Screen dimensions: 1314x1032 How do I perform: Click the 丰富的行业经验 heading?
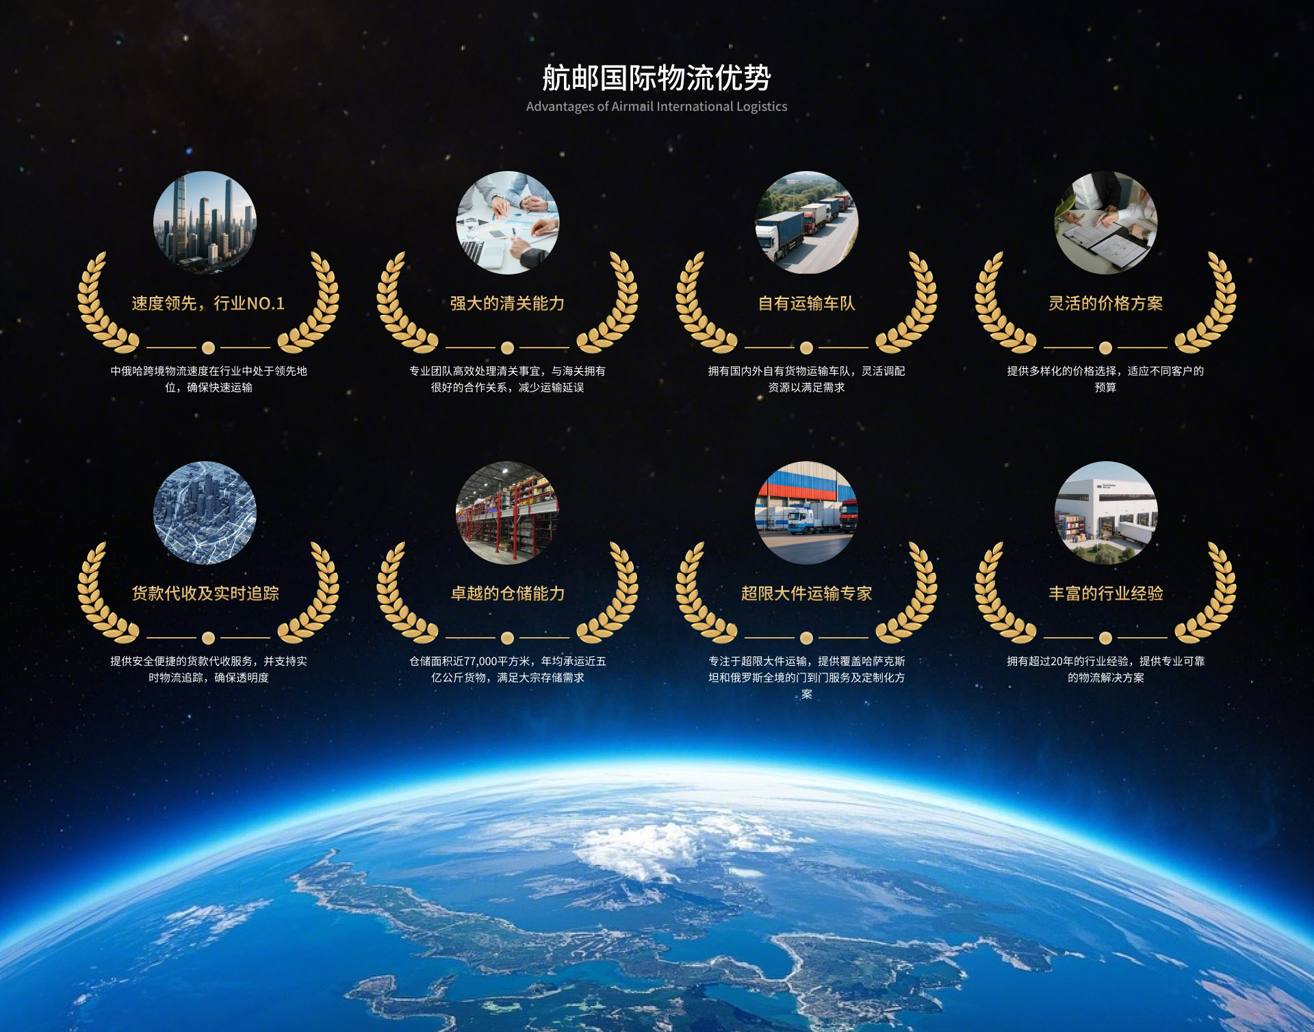click(1105, 593)
